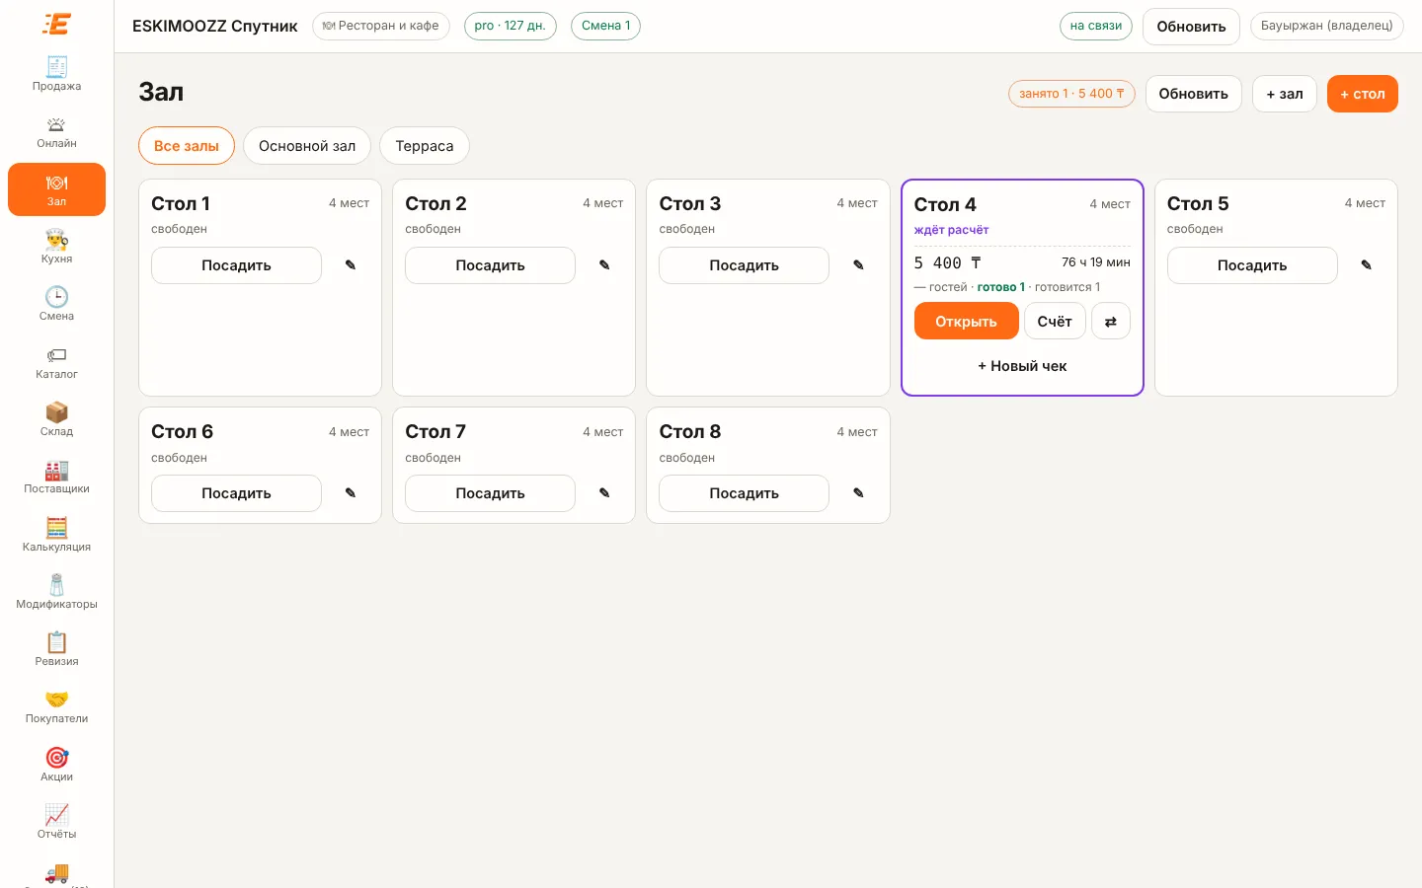Click the pro · 127 дн. badge
Viewport: 1422px width, 888px height.
coord(510,26)
